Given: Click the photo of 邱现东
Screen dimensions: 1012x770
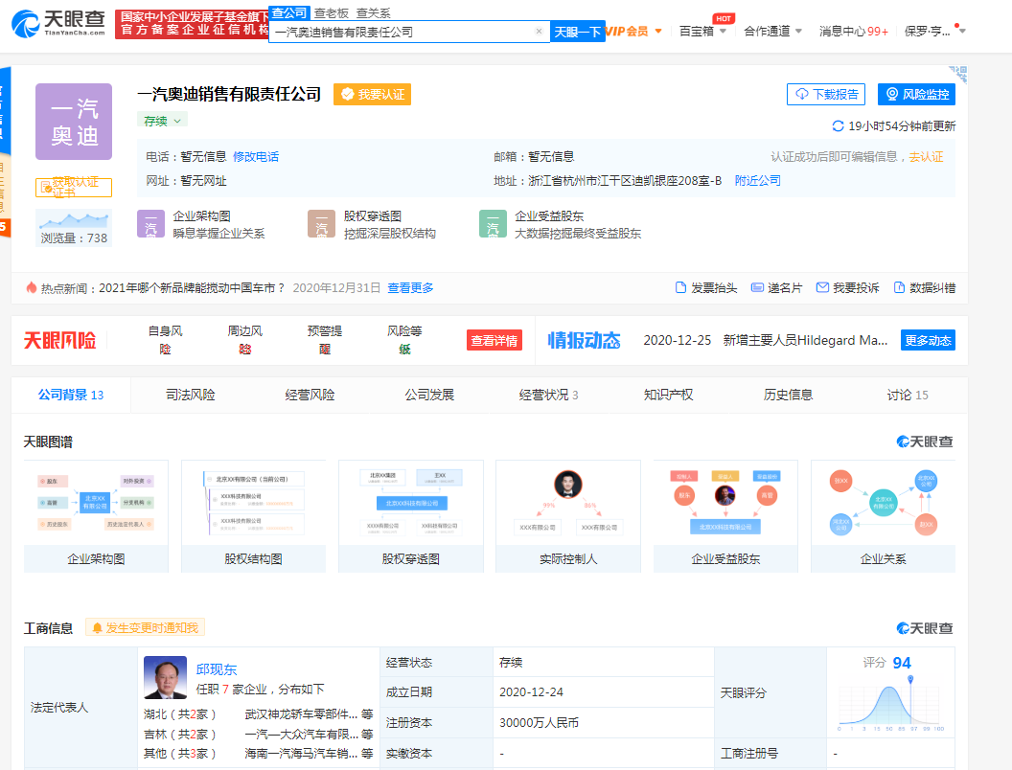Looking at the screenshot, I should coord(165,678).
